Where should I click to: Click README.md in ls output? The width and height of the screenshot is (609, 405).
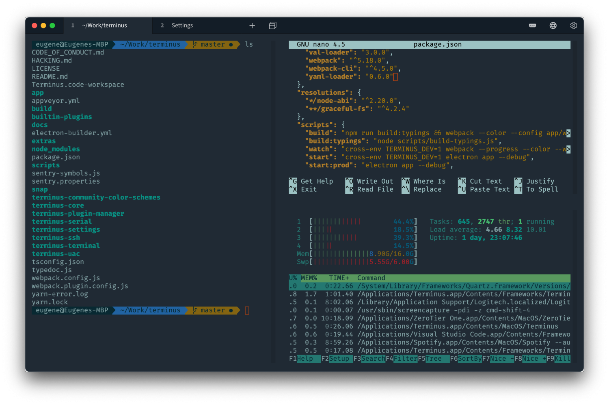(50, 77)
